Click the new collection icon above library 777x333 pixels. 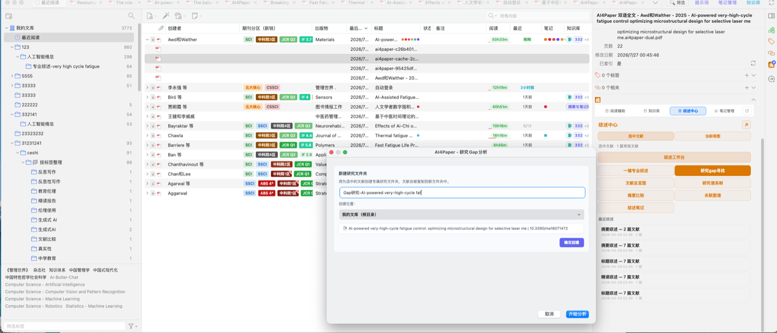[9, 16]
